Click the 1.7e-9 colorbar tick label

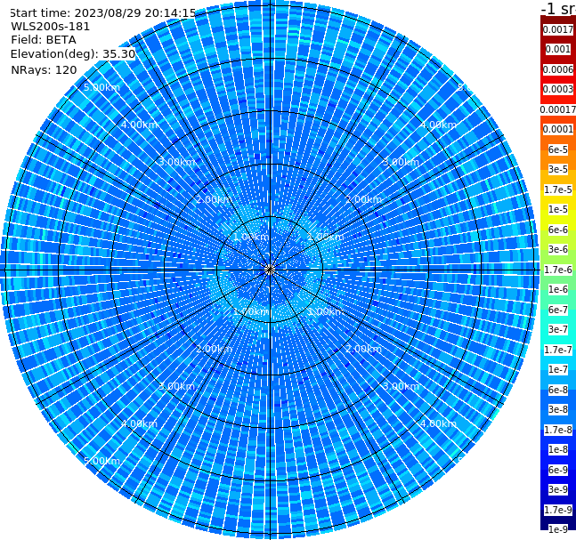(x=558, y=510)
